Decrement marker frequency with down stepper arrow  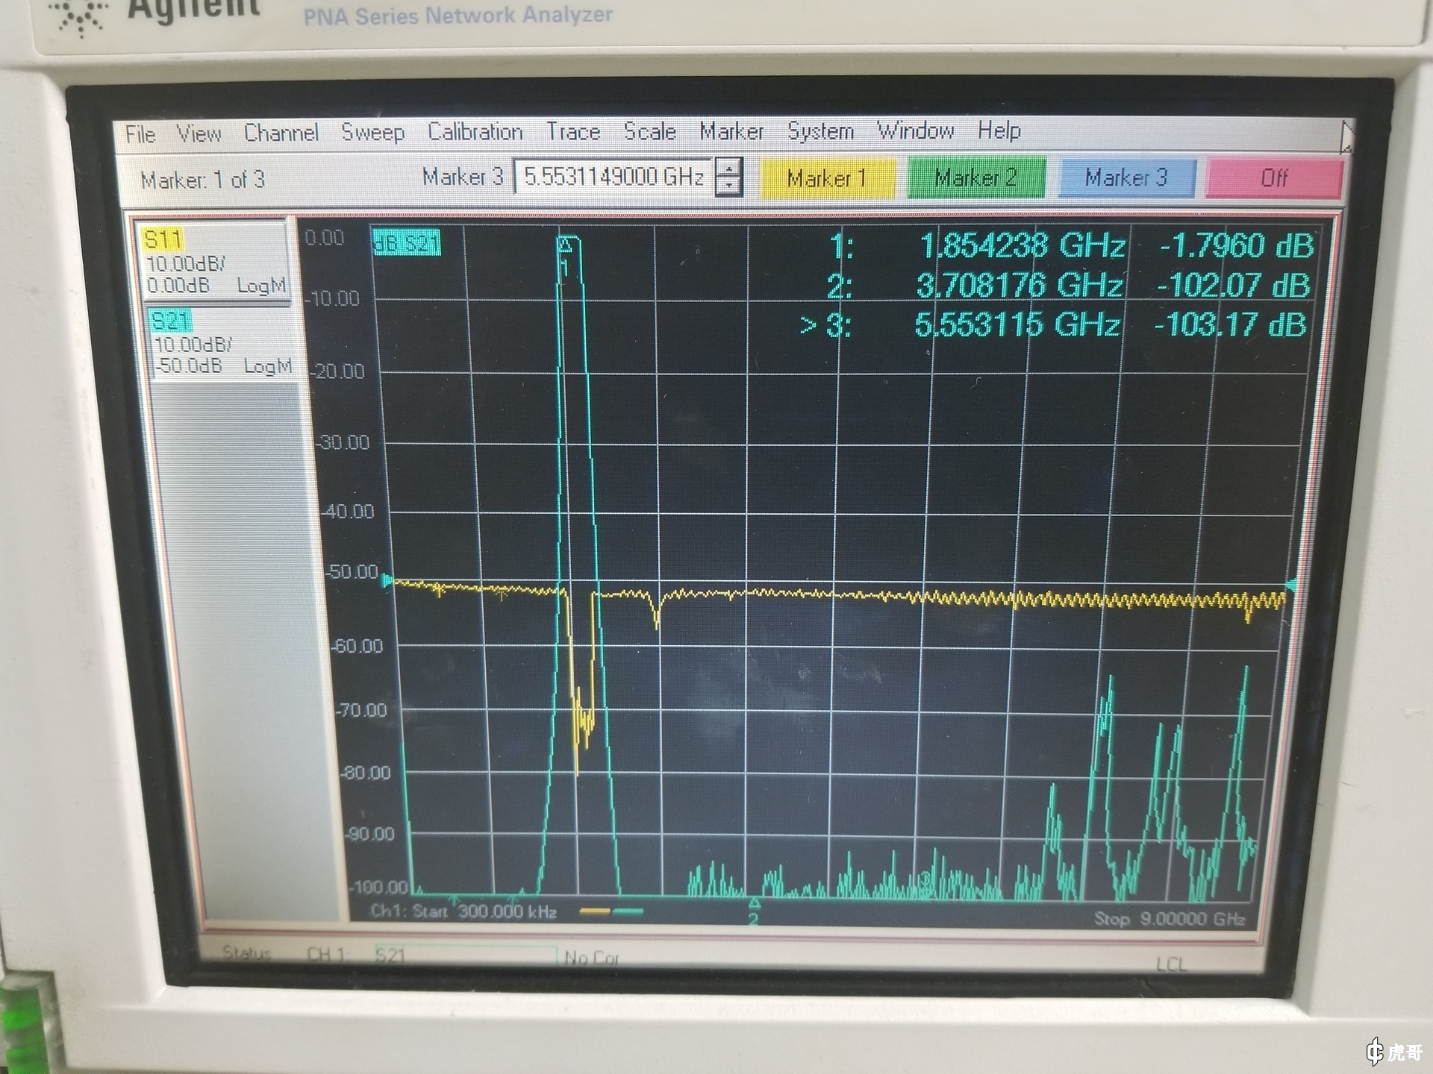coord(729,186)
